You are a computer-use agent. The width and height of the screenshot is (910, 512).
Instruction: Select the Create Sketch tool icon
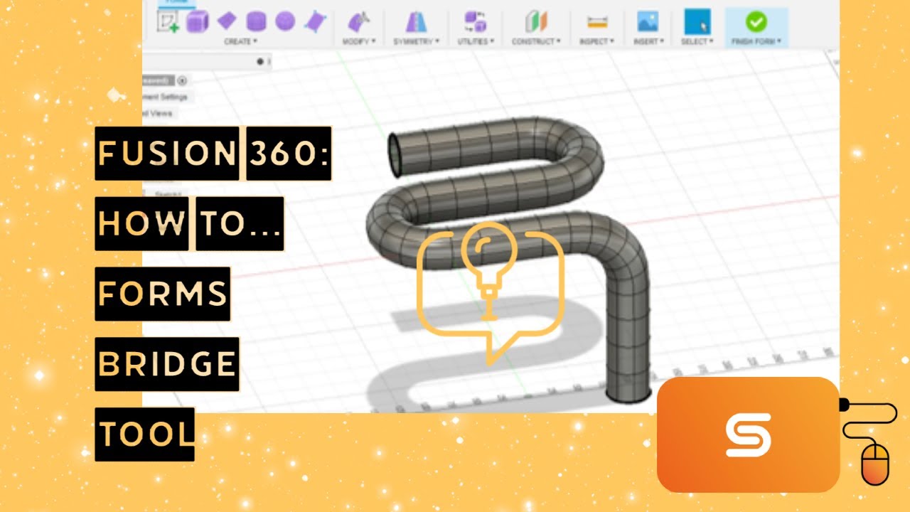pos(168,21)
